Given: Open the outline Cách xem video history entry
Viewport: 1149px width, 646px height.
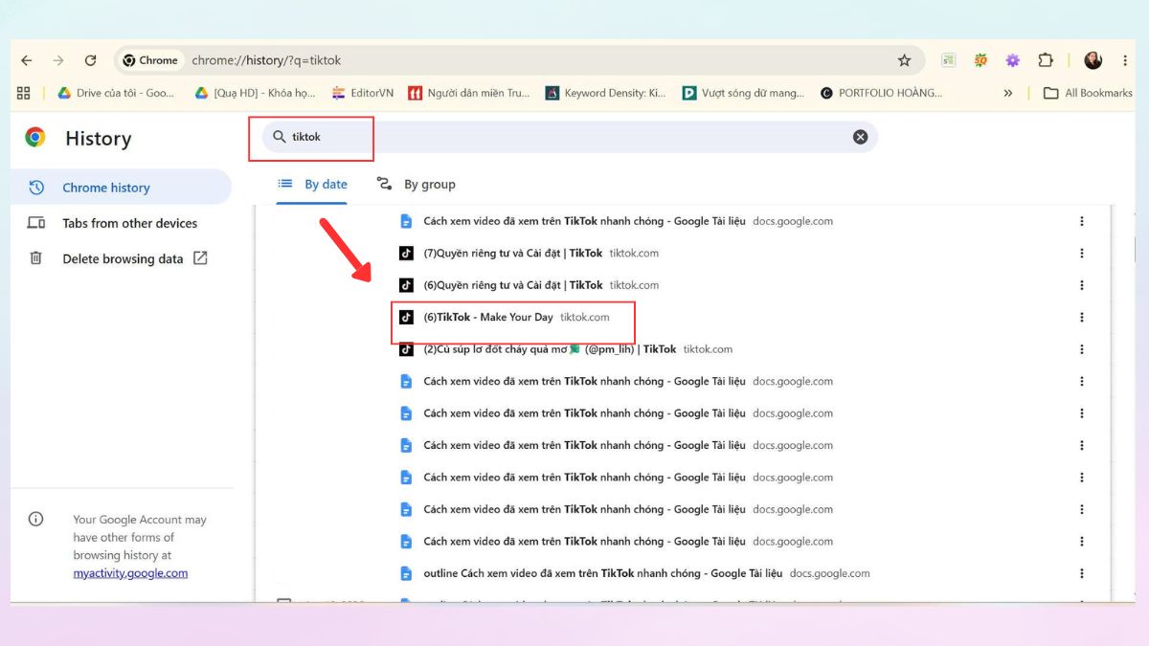Looking at the screenshot, I should click(603, 573).
